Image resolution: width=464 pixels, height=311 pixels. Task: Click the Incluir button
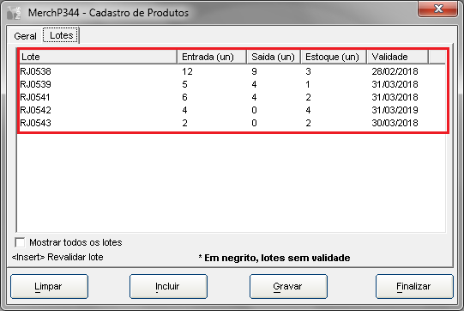click(x=168, y=286)
